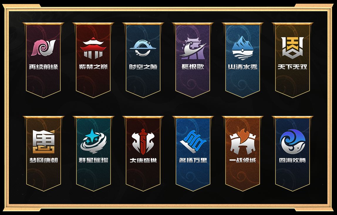Click the blue road emblem of 名扬万里
This screenshot has height=215, width=337.
pos(193,141)
